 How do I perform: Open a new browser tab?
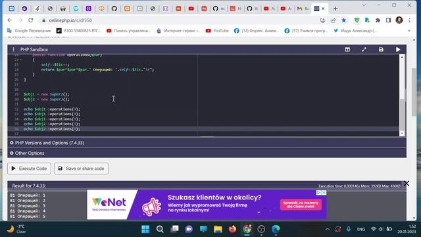tap(335, 9)
